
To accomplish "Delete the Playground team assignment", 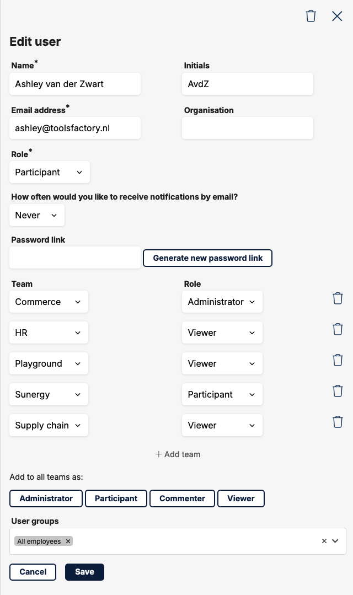I will pos(338,360).
